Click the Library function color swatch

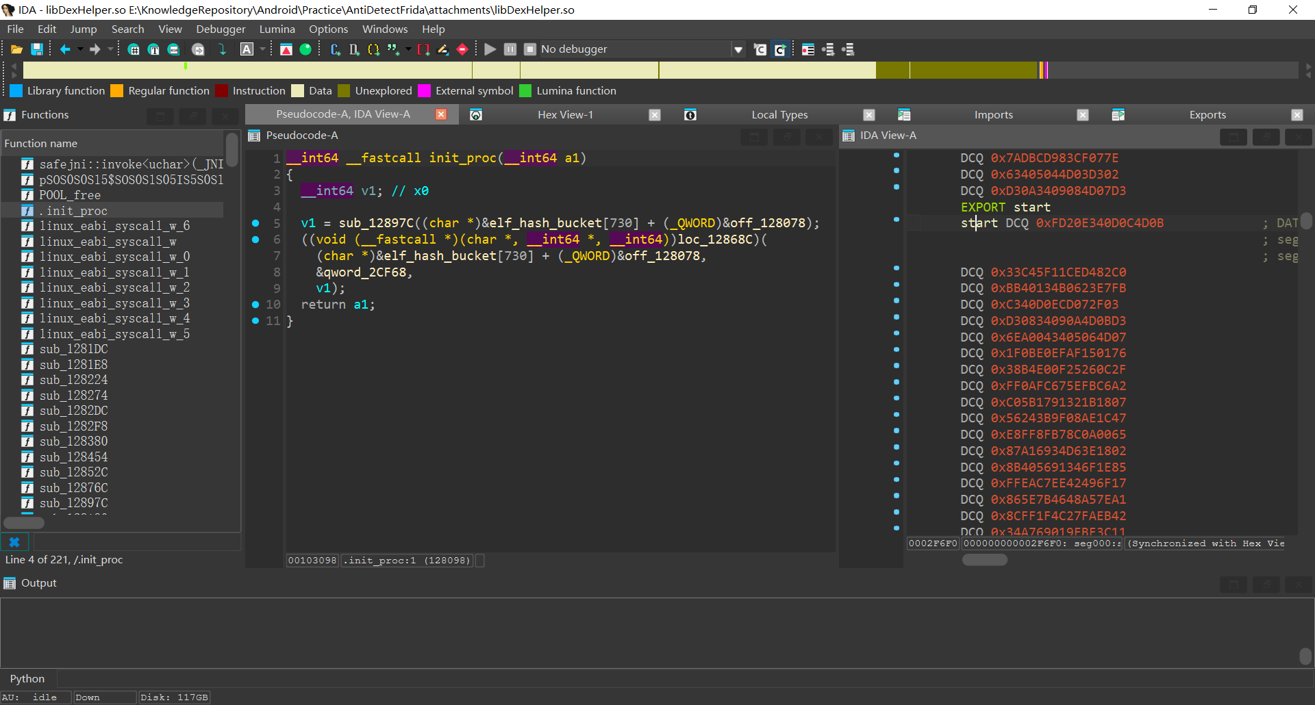point(16,91)
